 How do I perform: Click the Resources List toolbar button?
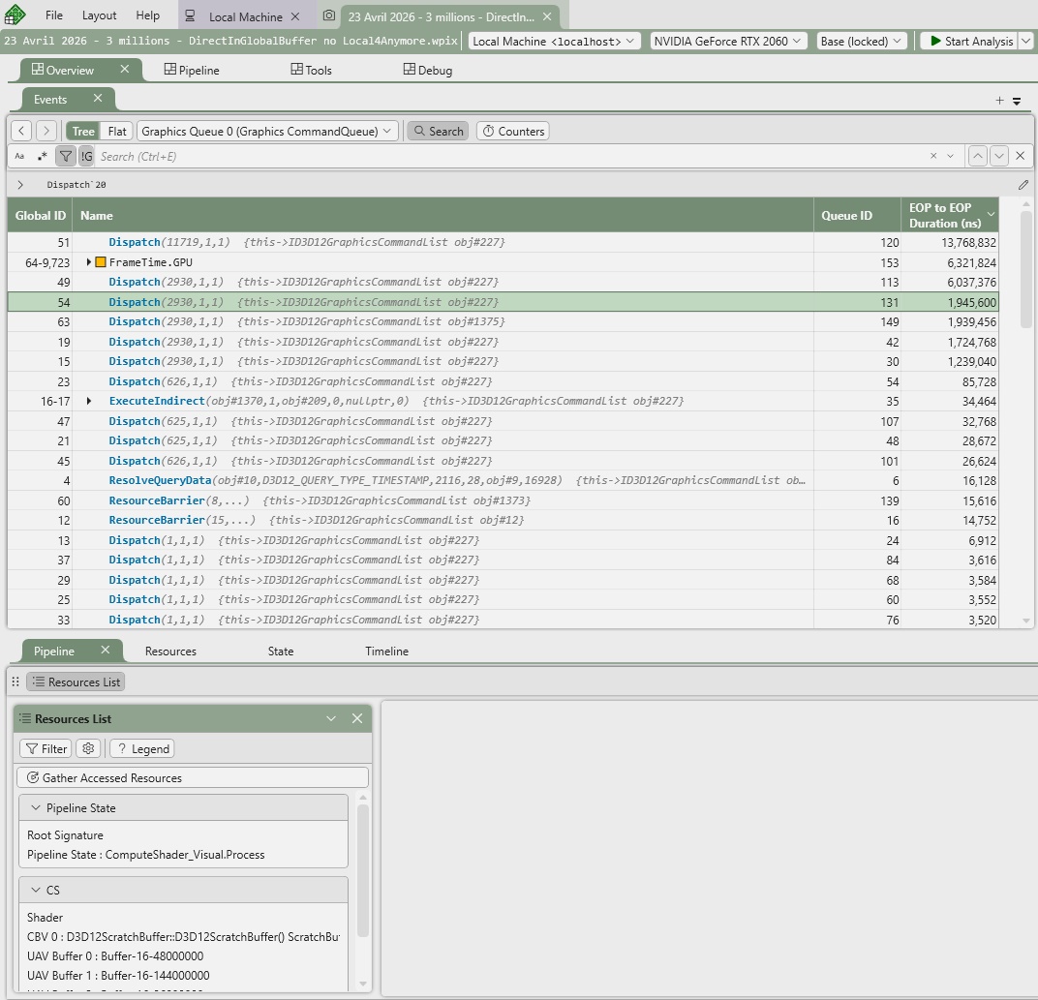point(76,682)
